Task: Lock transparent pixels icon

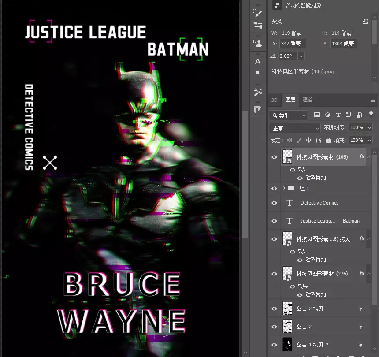Action: click(289, 140)
